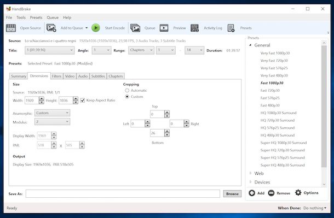
Task: Open the start chapter dropdown showing 1
Action: [x=166, y=50]
